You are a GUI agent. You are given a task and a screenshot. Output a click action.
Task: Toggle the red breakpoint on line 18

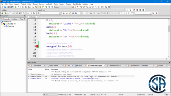(x=37, y=46)
